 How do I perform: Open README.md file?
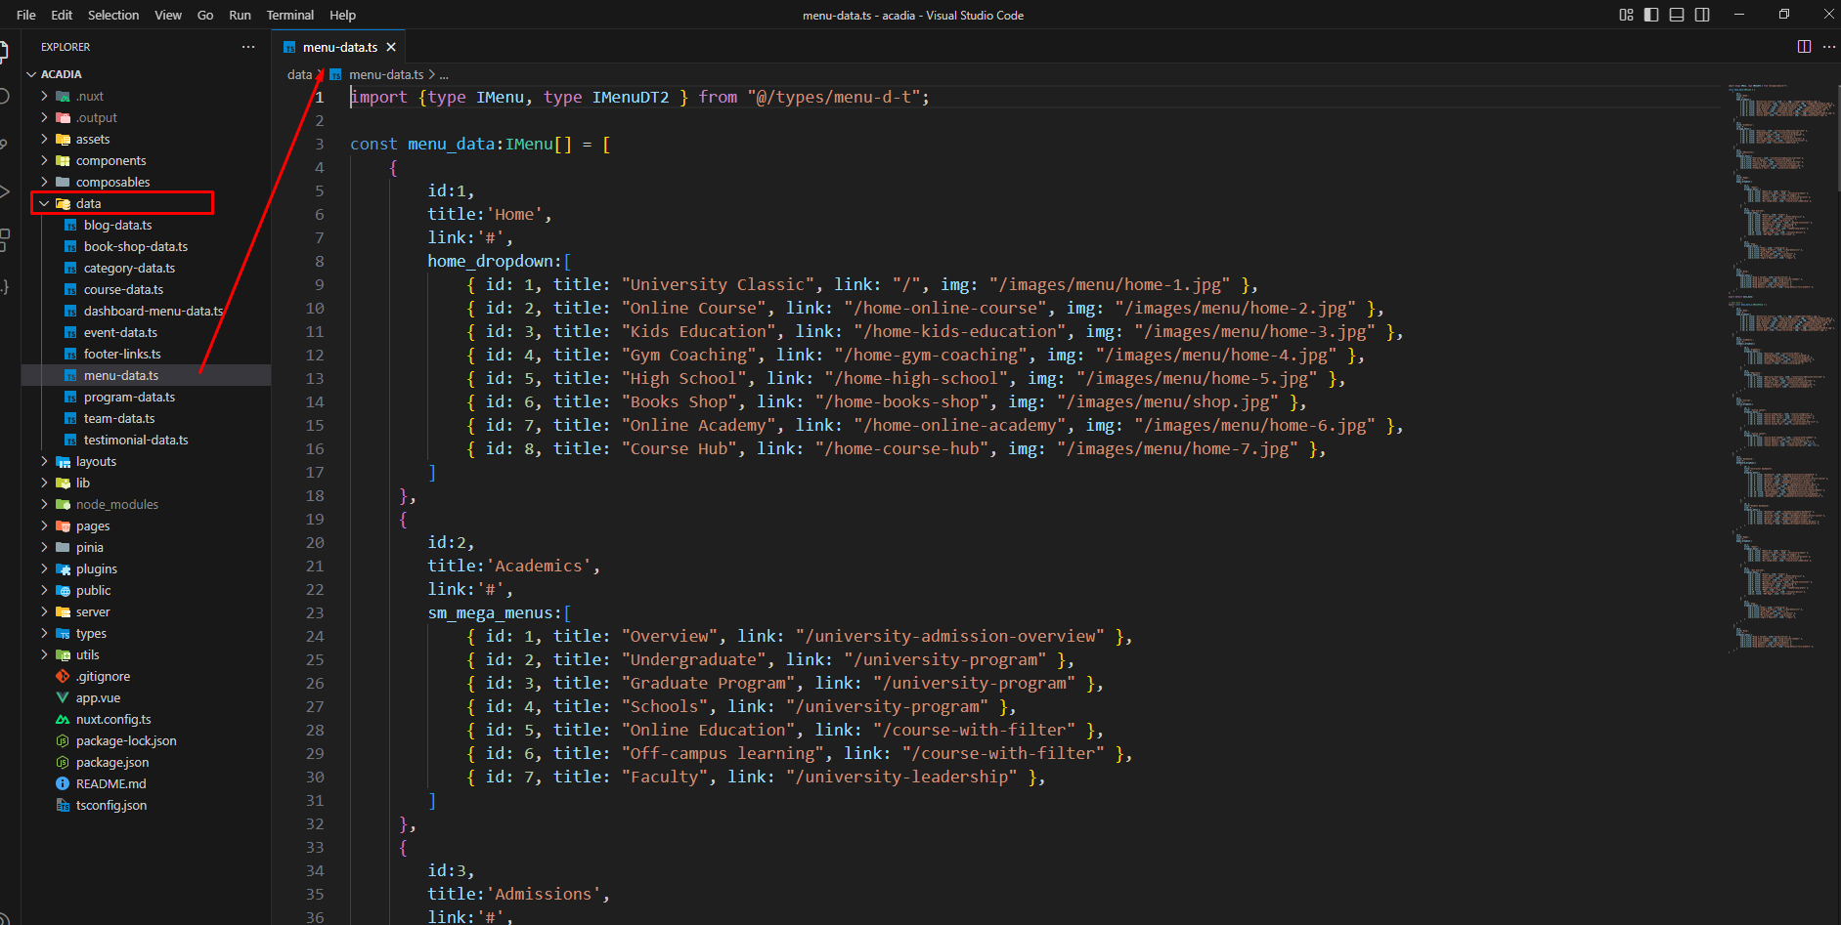[x=147, y=783]
